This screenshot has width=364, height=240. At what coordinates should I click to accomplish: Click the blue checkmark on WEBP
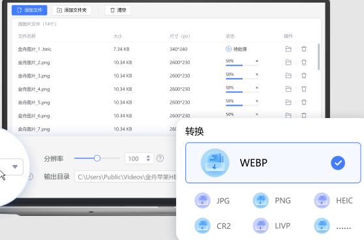click(x=338, y=163)
